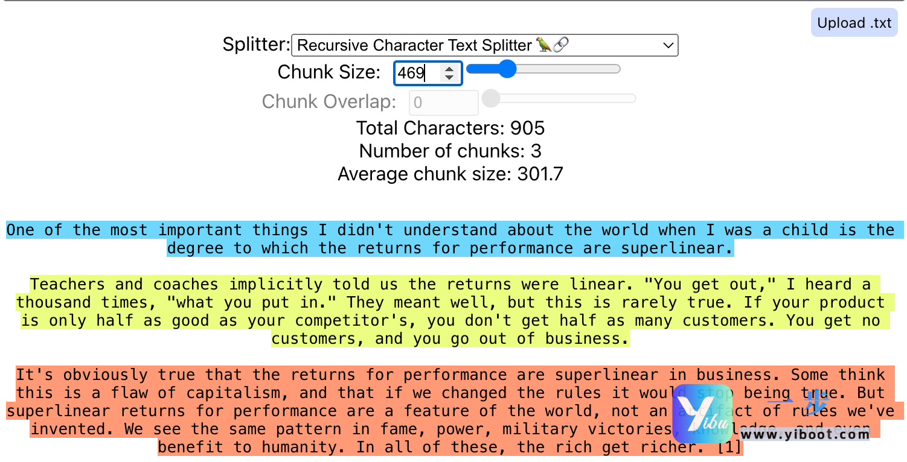Click the Number of chunks: 3 text
The height and width of the screenshot is (462, 907).
[x=450, y=151]
